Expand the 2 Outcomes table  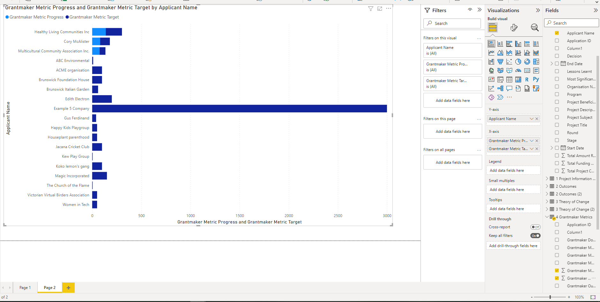click(x=547, y=186)
